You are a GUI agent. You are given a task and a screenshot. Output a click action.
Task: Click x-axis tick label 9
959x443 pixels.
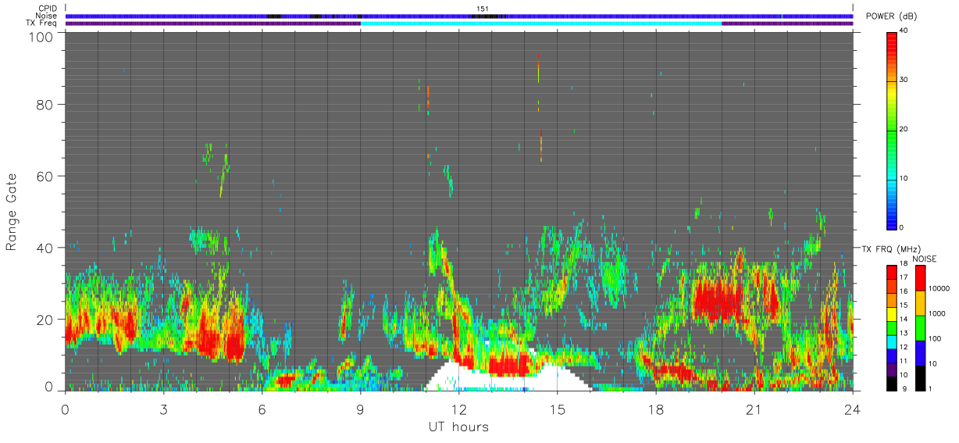[x=360, y=409]
